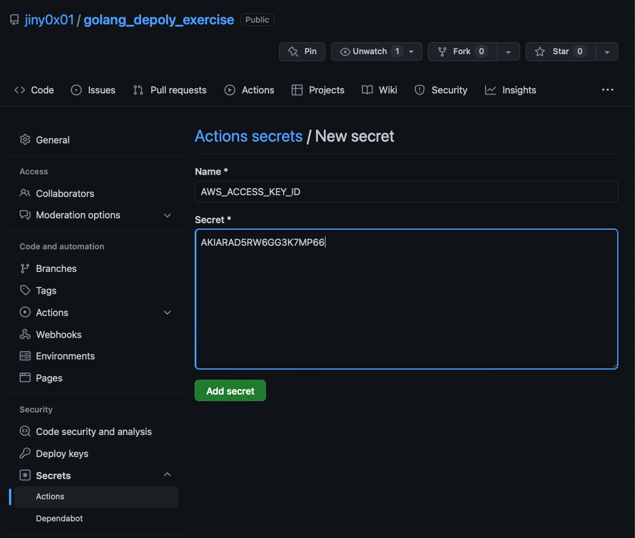Click the Issues tab circle icon
635x538 pixels.
(76, 90)
